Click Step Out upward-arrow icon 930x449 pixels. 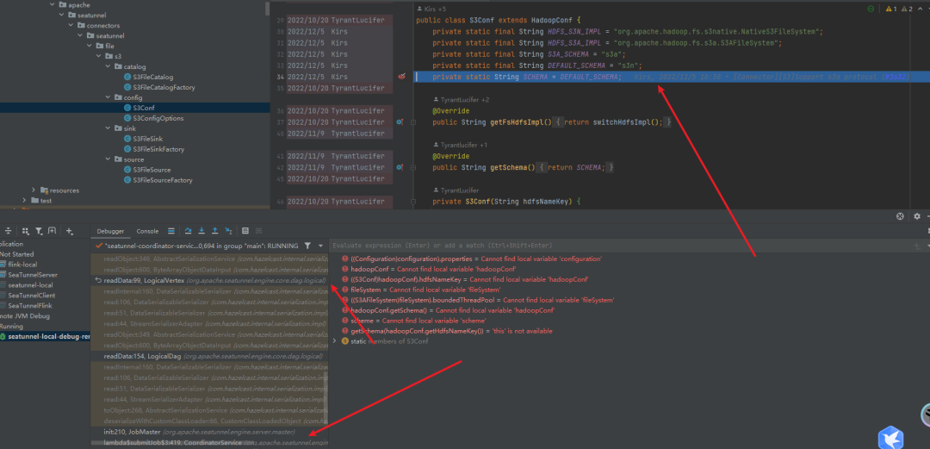tap(214, 230)
